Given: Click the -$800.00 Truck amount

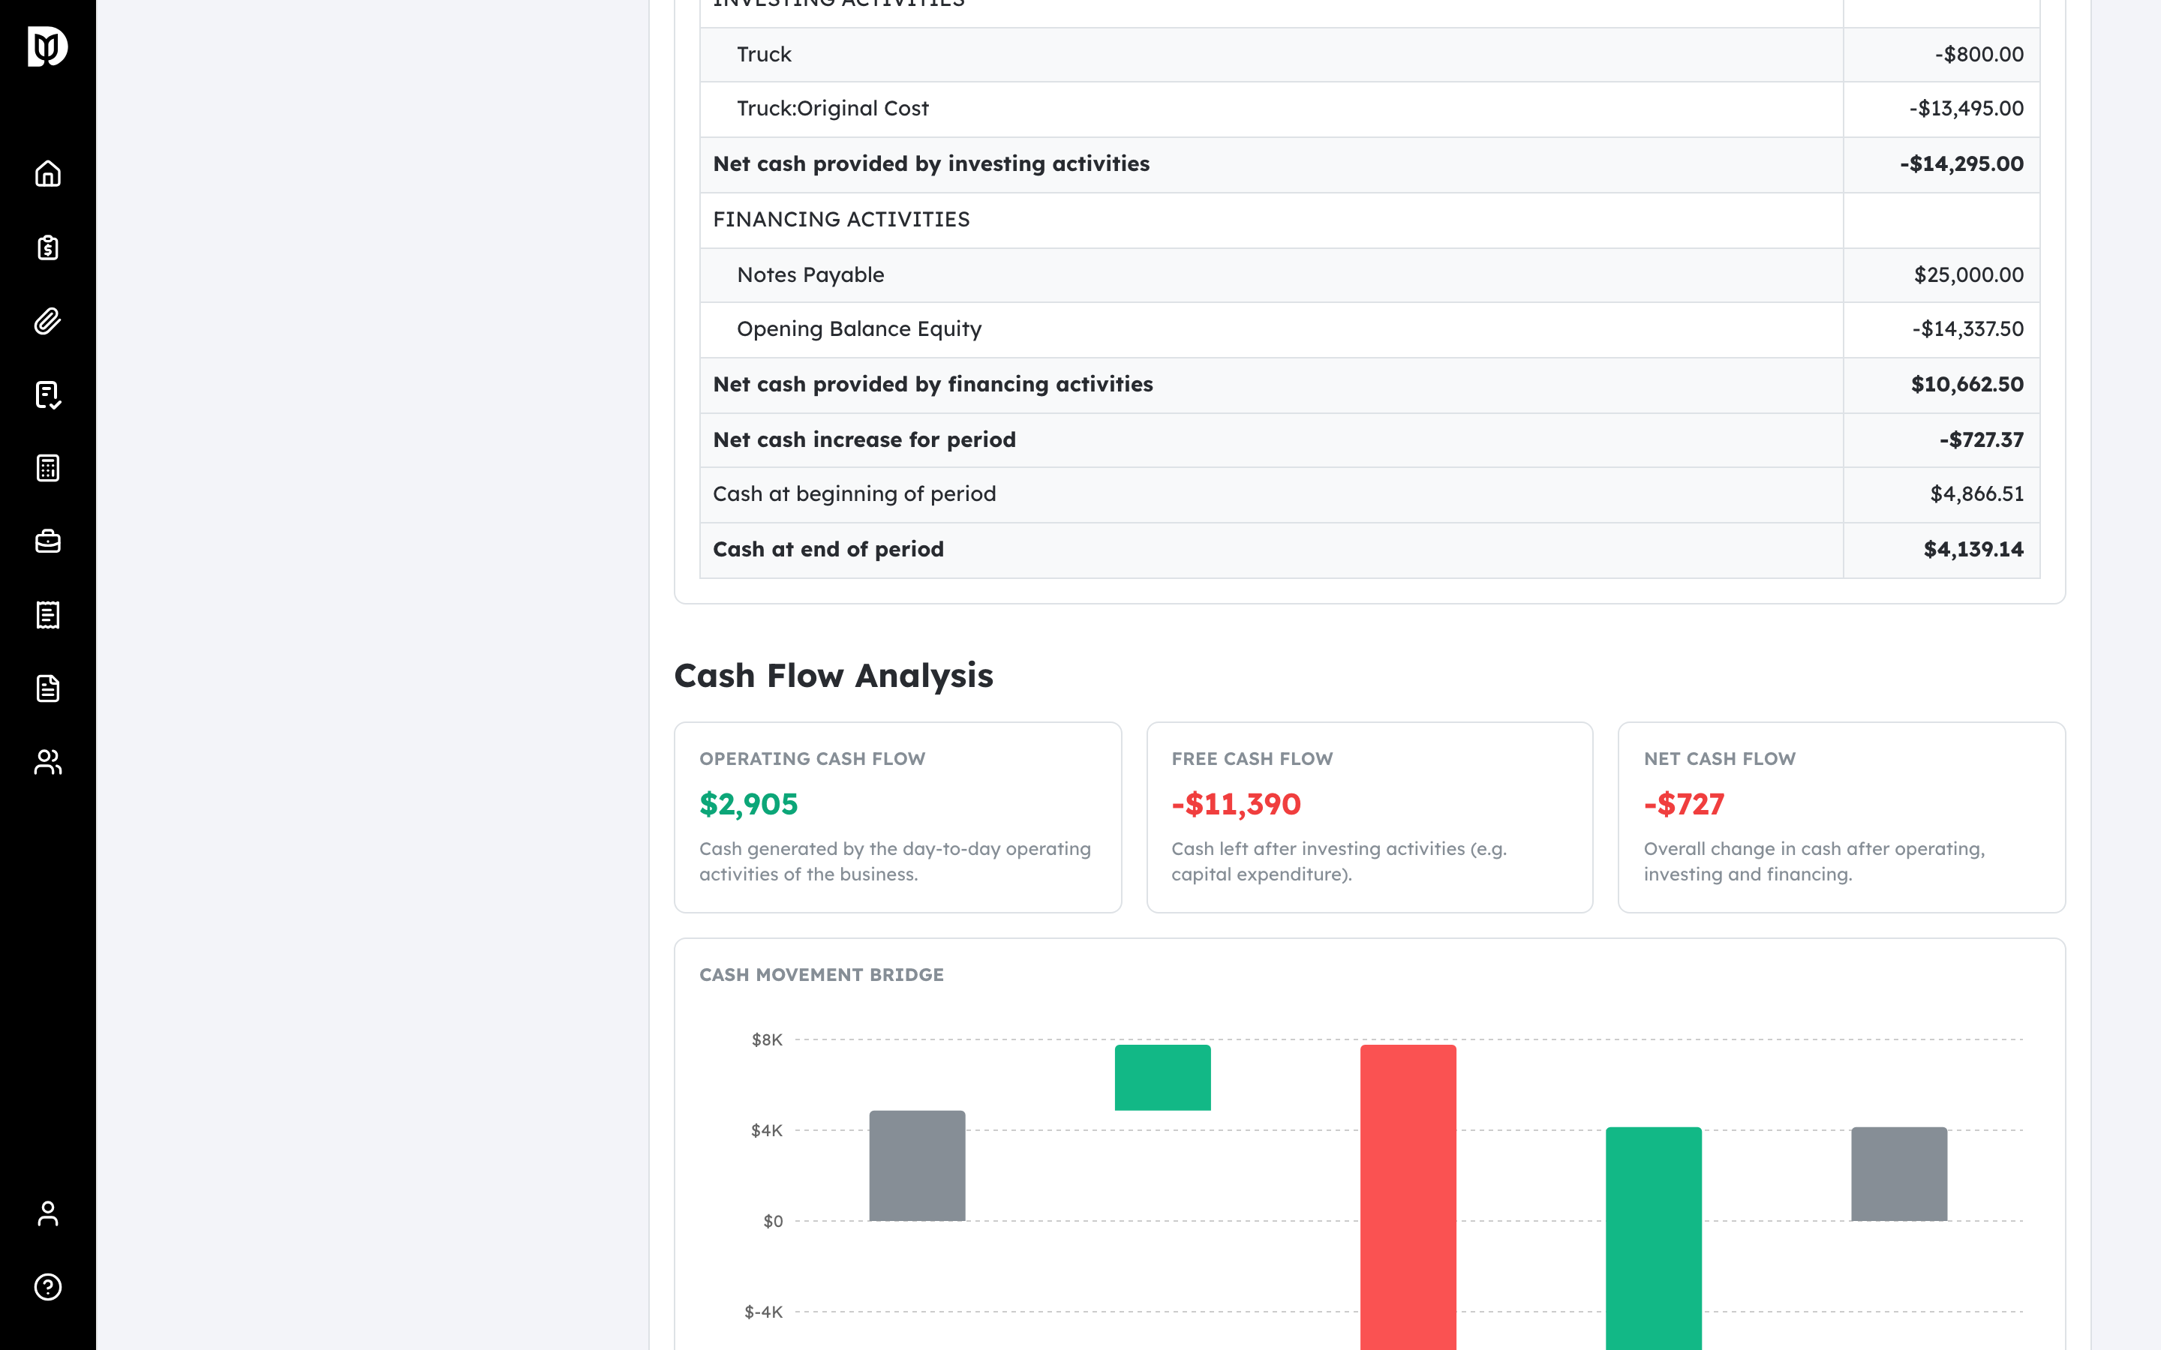Looking at the screenshot, I should (1979, 55).
